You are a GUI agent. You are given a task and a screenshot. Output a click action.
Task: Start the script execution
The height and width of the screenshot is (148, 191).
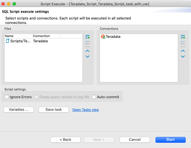pyautogui.click(x=171, y=140)
